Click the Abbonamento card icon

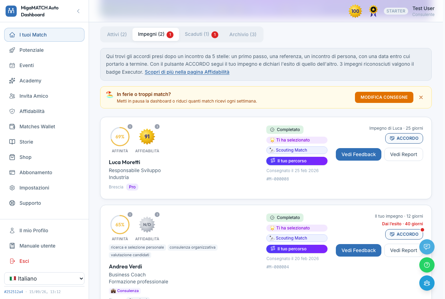[x=12, y=172]
